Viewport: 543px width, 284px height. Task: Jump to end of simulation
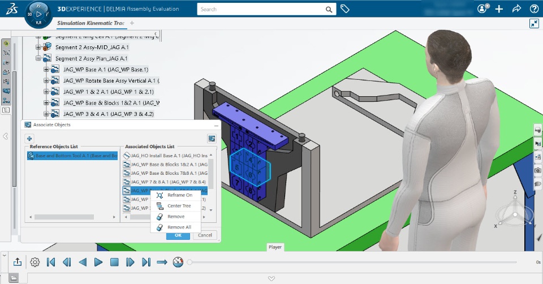point(146,262)
